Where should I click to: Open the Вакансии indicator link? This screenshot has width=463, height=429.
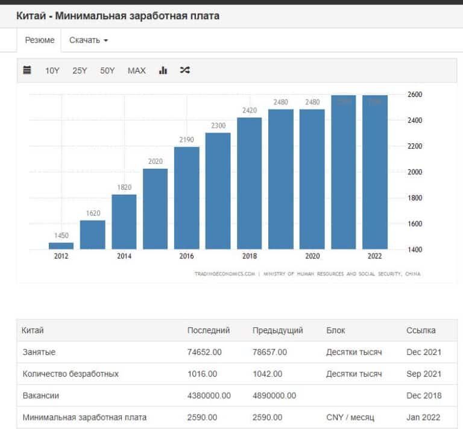pos(40,395)
